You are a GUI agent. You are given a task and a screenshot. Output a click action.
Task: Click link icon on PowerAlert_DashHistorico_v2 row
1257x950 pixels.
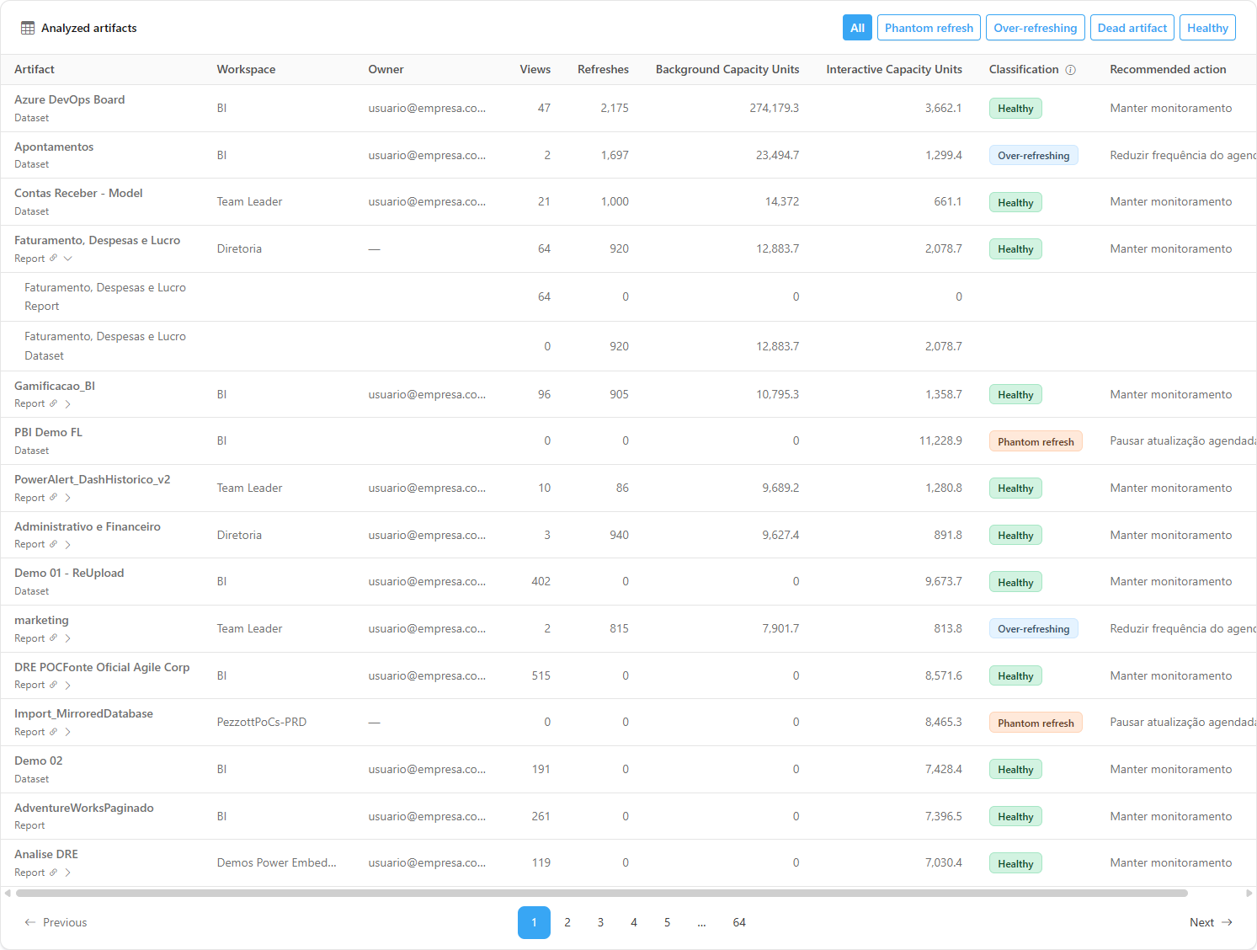pos(53,498)
